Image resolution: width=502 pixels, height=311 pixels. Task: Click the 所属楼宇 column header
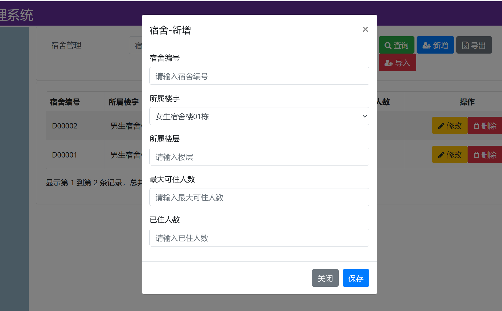click(124, 102)
